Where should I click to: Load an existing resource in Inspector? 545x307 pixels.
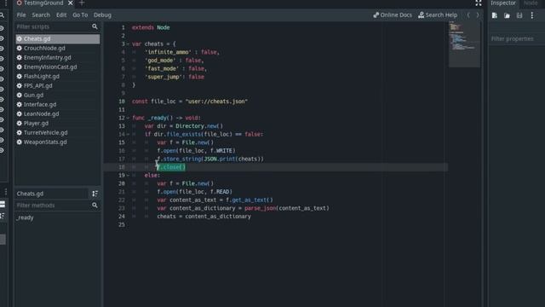point(507,15)
